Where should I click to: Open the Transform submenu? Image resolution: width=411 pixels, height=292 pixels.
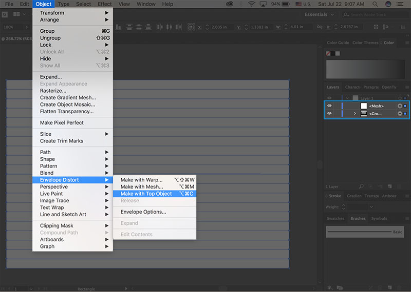coord(72,13)
